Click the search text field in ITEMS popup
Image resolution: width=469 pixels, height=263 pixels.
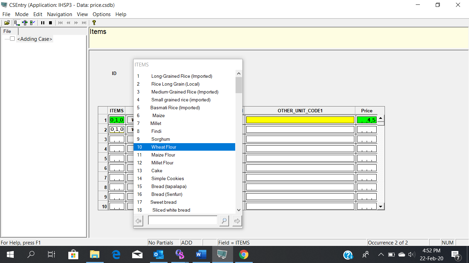click(183, 220)
